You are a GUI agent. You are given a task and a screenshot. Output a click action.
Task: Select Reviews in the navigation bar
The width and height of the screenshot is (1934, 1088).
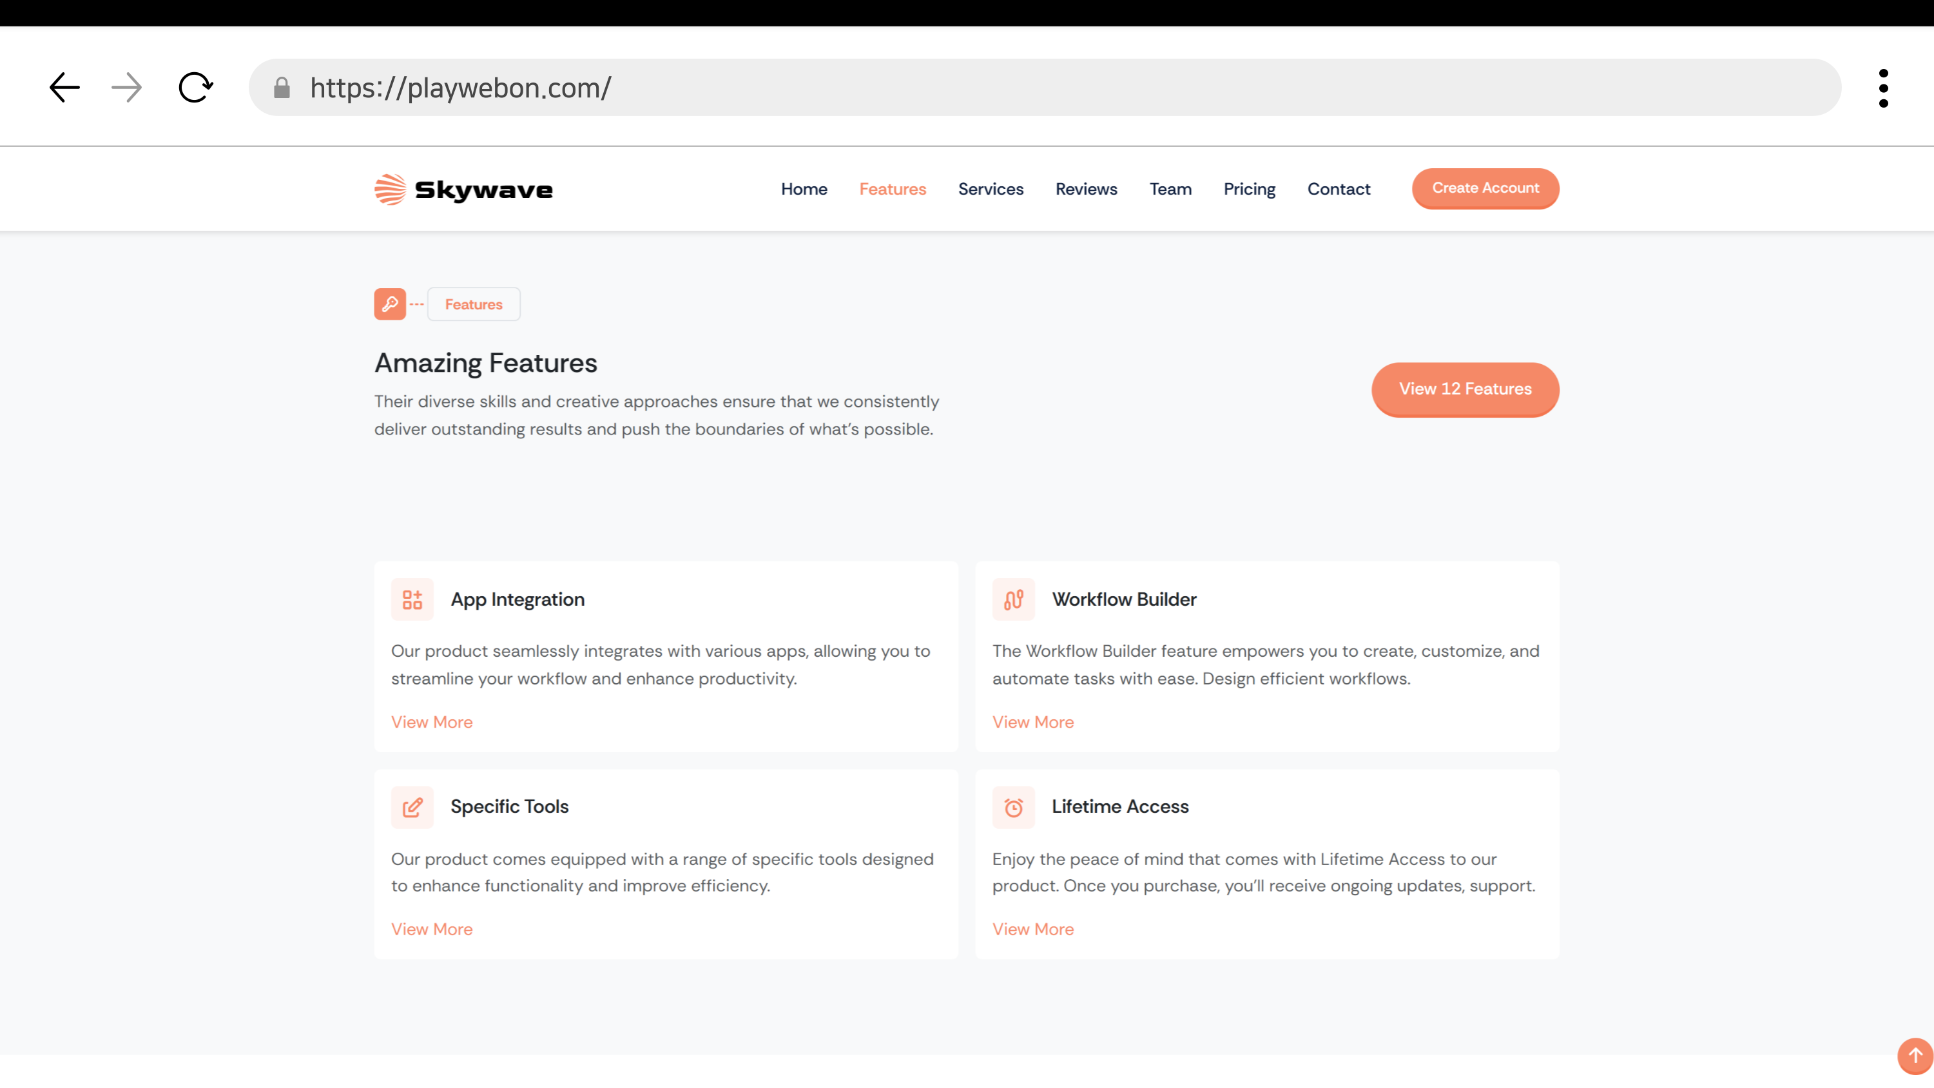pos(1086,189)
